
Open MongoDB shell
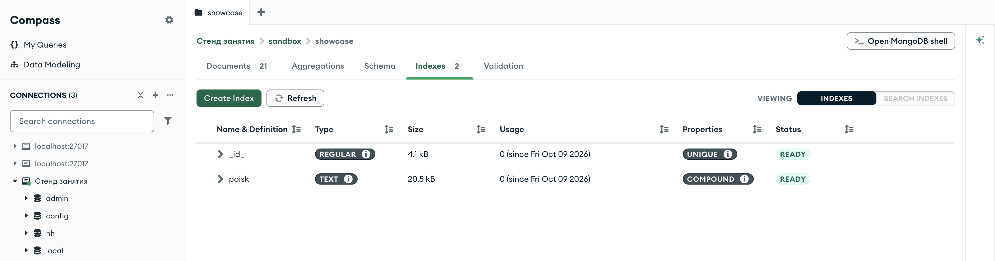point(900,41)
